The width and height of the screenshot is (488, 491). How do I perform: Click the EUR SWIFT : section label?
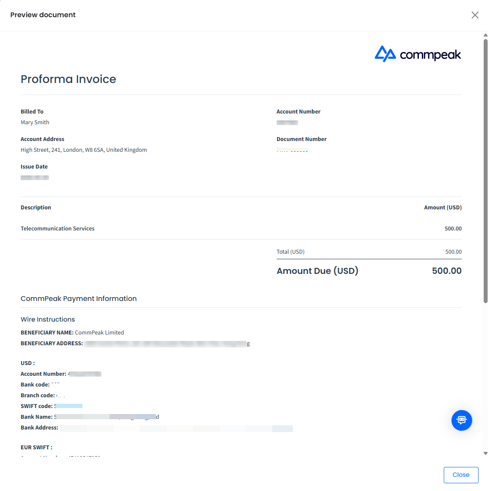[36, 448]
